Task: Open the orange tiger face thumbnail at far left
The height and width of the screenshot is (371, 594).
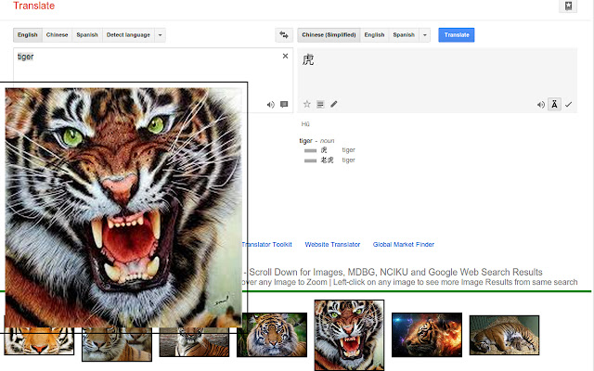Action: [39, 341]
